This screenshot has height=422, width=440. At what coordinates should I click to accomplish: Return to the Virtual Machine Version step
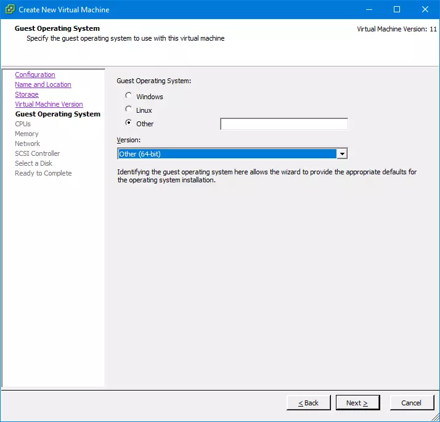pyautogui.click(x=49, y=104)
